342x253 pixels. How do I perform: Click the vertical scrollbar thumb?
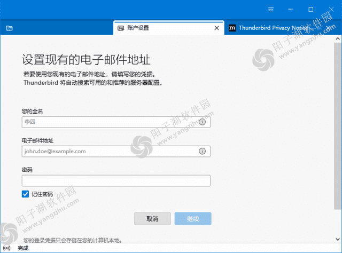pyautogui.click(x=338, y=126)
